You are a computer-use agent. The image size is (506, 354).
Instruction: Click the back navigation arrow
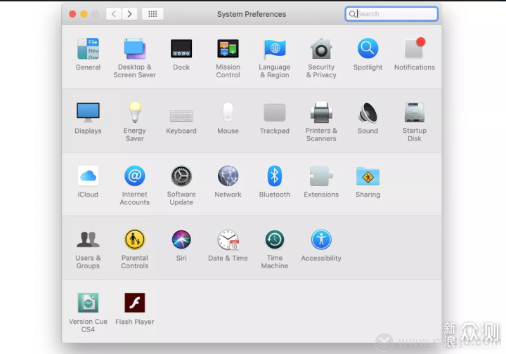114,14
